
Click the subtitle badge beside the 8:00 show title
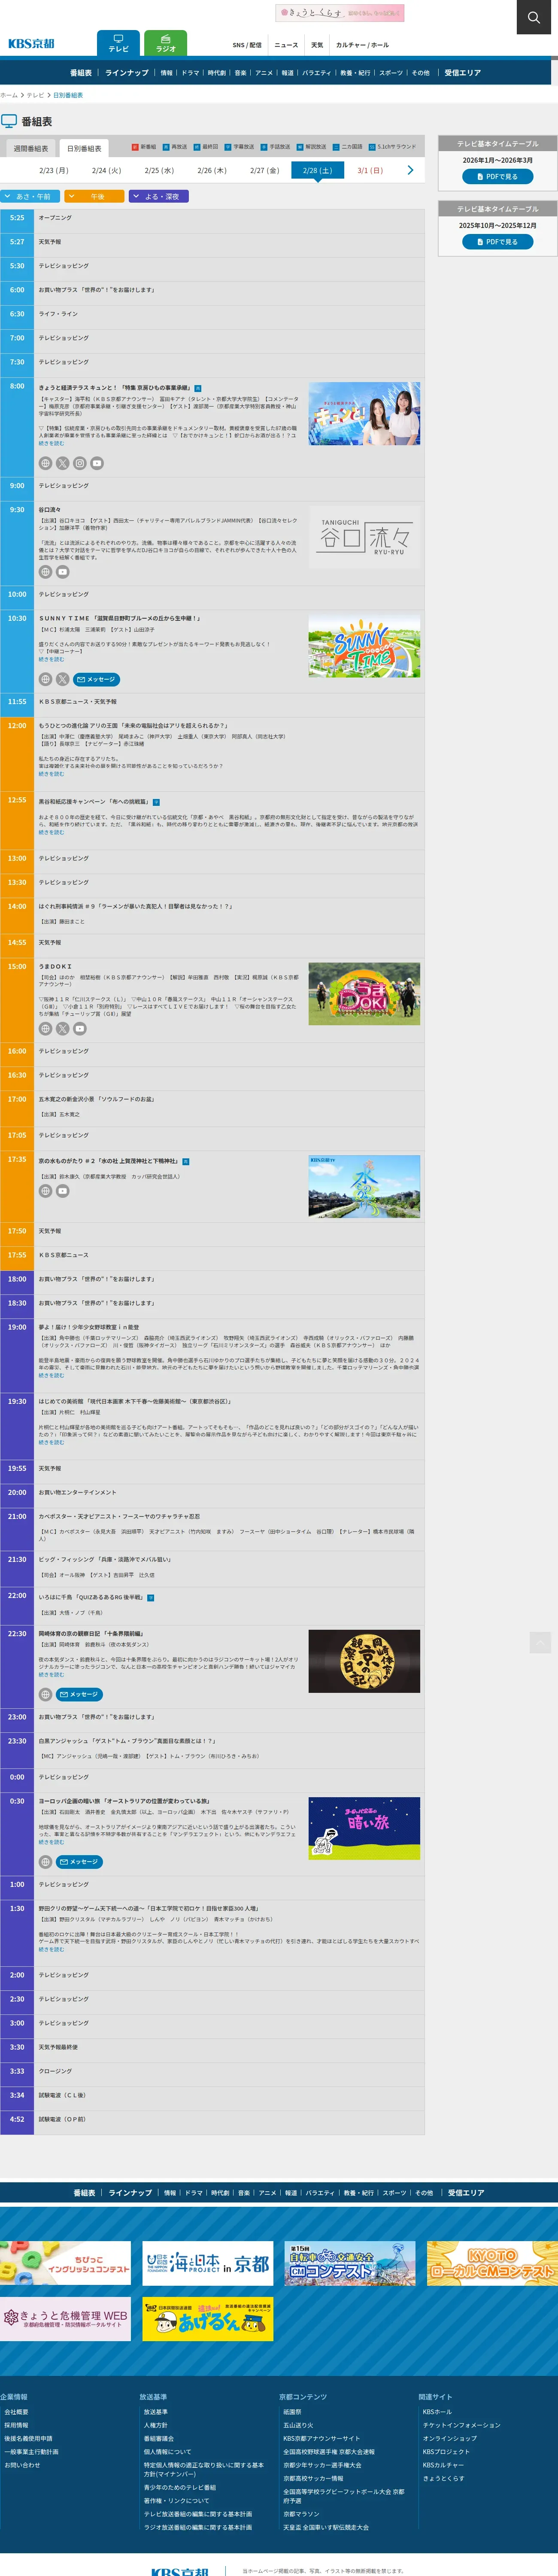[198, 388]
